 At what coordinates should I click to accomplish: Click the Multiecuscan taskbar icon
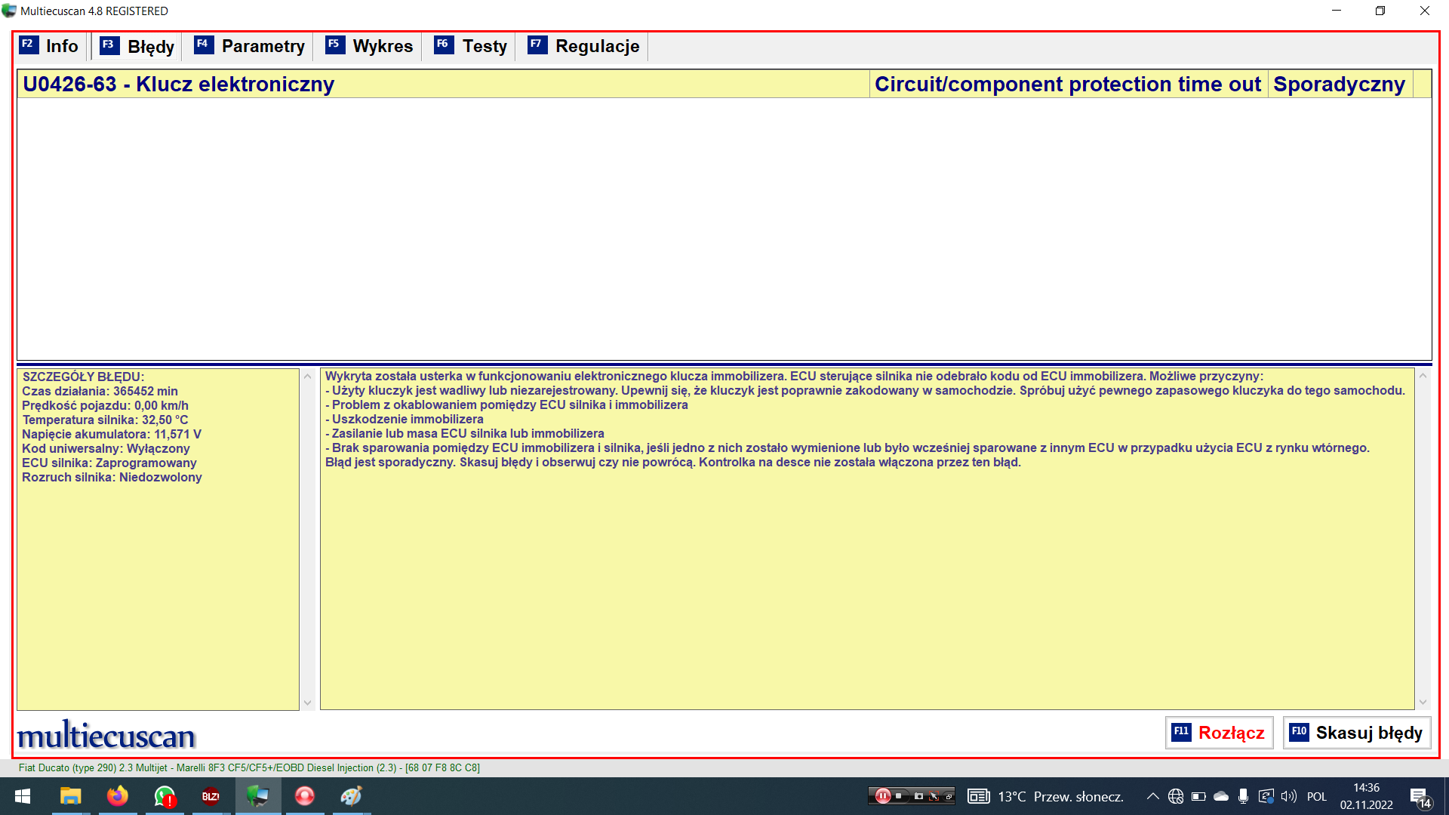[258, 796]
